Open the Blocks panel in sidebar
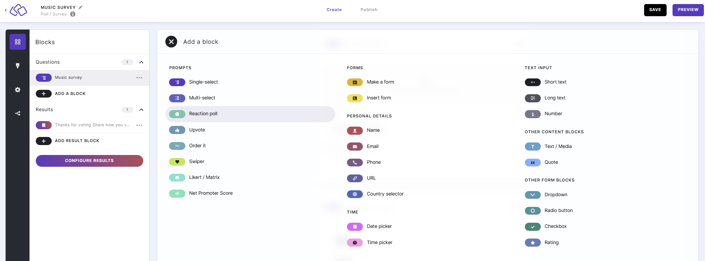Image resolution: width=705 pixels, height=261 pixels. 18,42
